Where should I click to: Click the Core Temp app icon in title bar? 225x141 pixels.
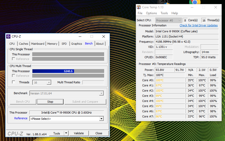(139, 7)
